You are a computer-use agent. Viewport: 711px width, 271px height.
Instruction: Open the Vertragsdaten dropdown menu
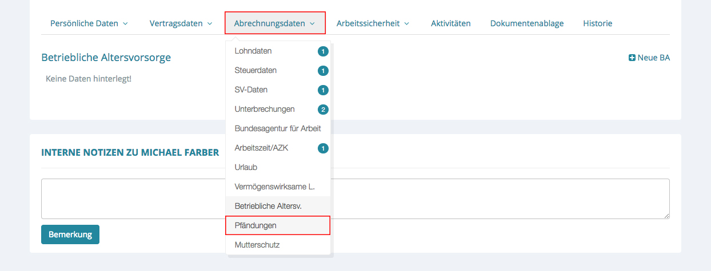[181, 23]
